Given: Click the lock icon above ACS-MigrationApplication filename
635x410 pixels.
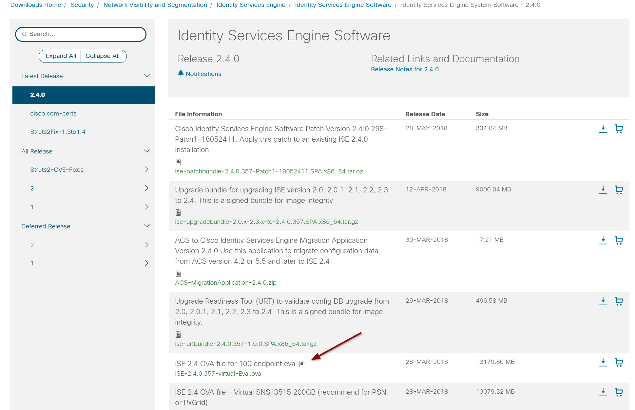Looking at the screenshot, I should [x=178, y=274].
